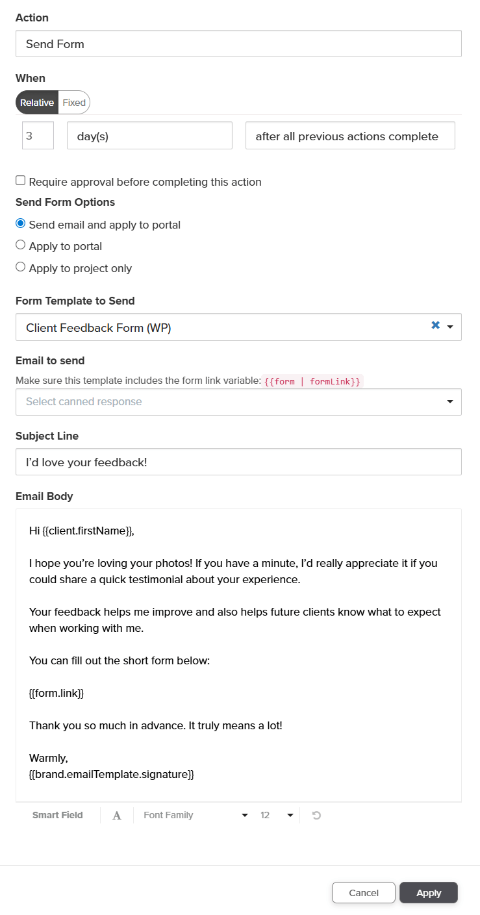
Task: Open the Font Family dropdown
Action: [196, 815]
